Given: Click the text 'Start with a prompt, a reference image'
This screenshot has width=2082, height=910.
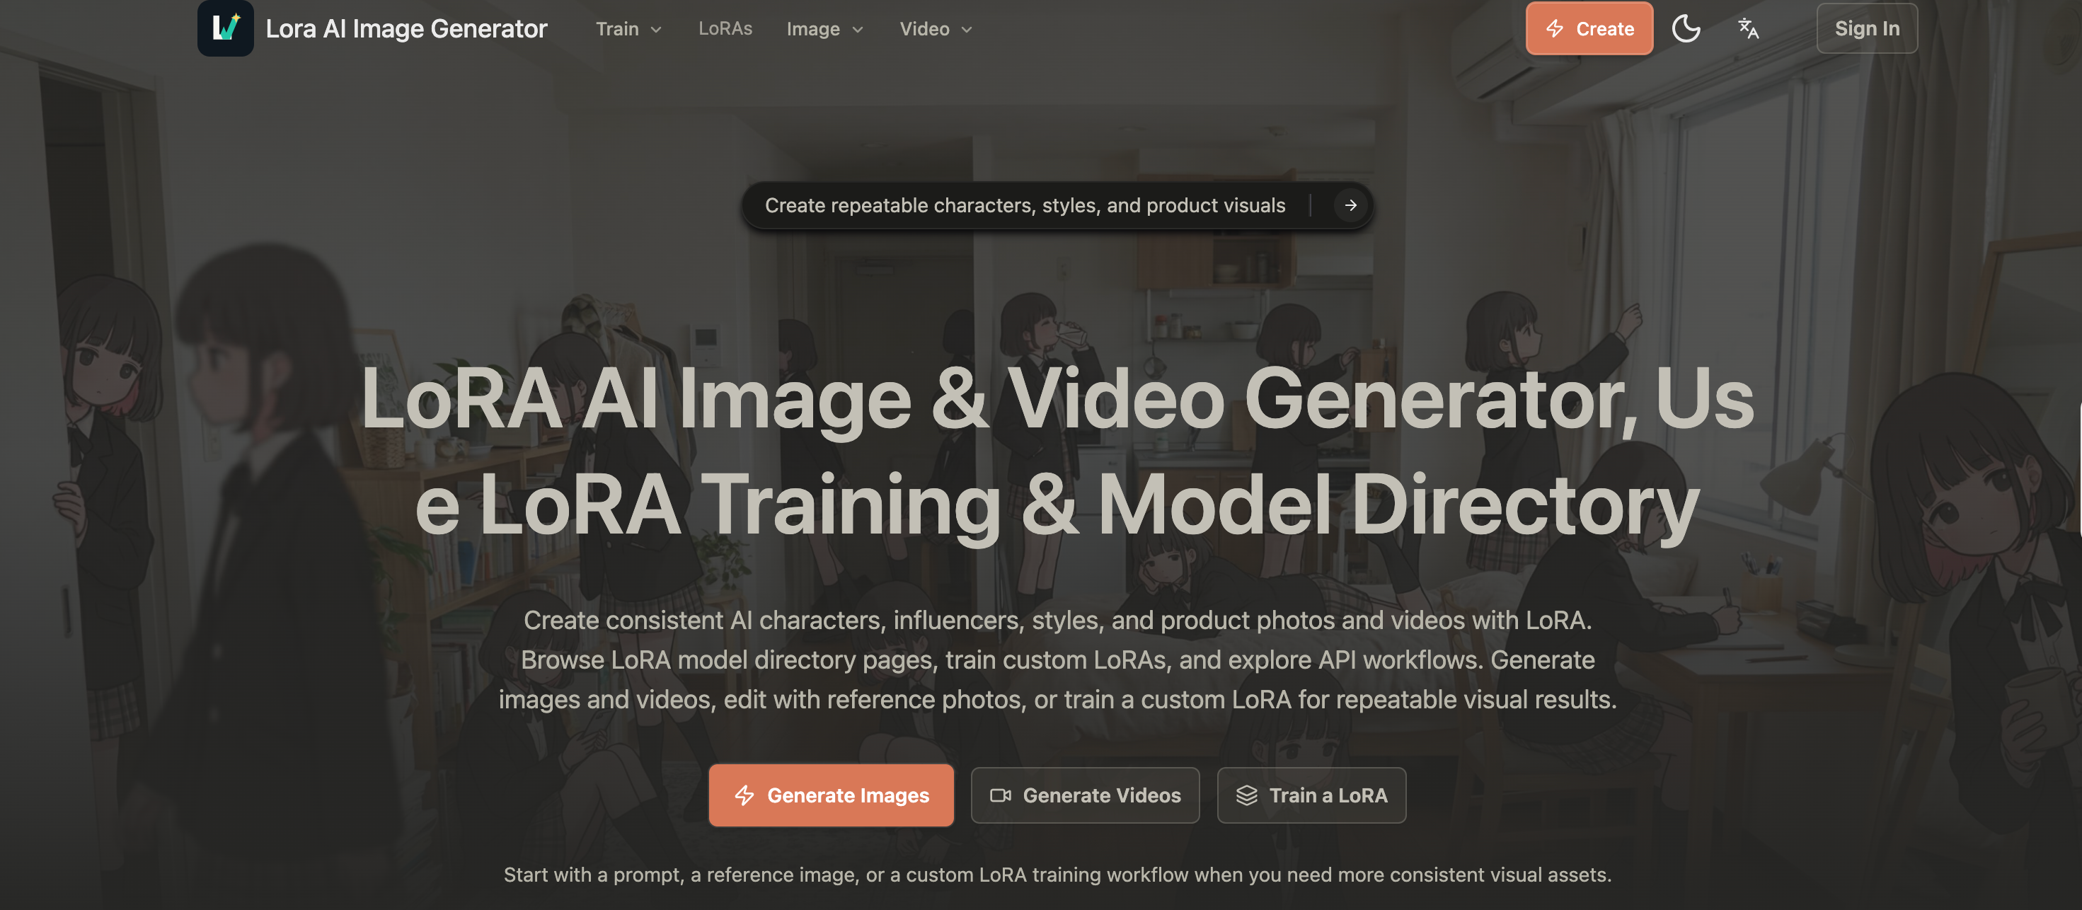Looking at the screenshot, I should click(1057, 875).
